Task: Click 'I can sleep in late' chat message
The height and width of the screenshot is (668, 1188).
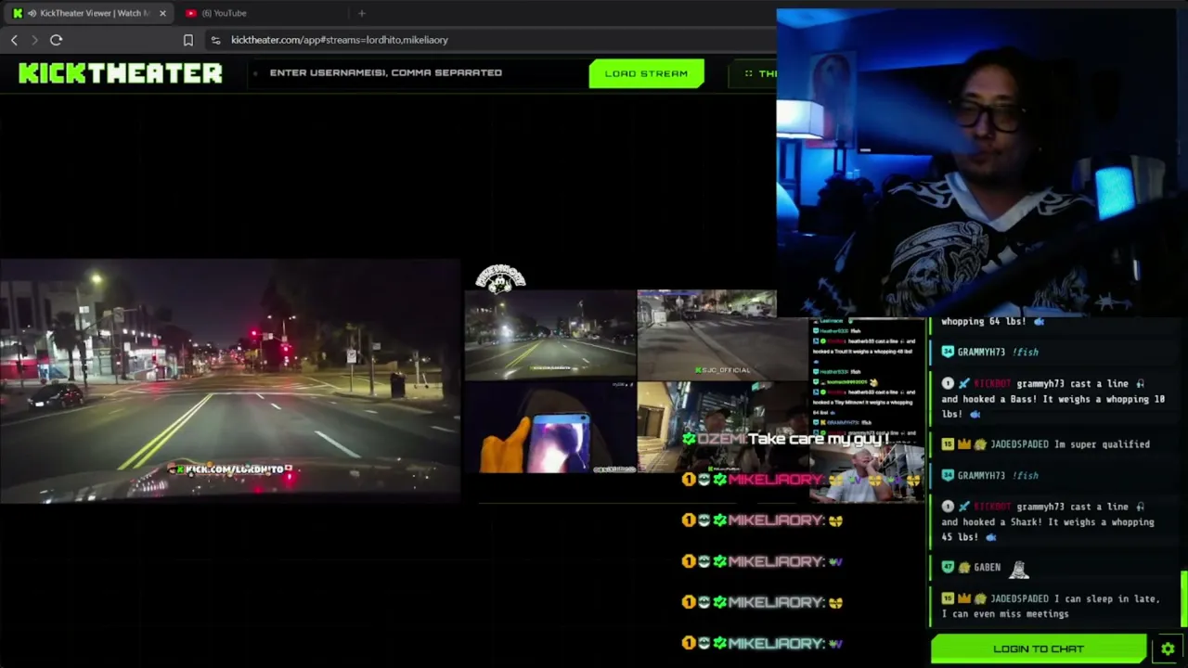Action: pyautogui.click(x=1052, y=606)
